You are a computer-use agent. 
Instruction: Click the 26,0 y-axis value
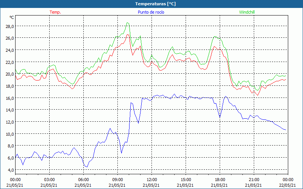[x=9, y=38]
